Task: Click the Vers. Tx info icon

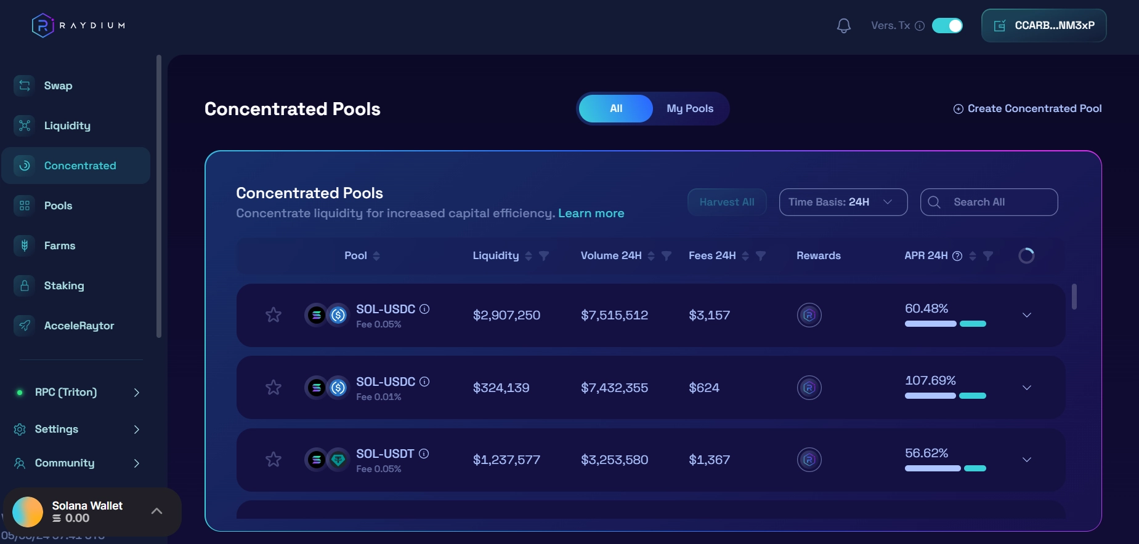Action: point(920,26)
